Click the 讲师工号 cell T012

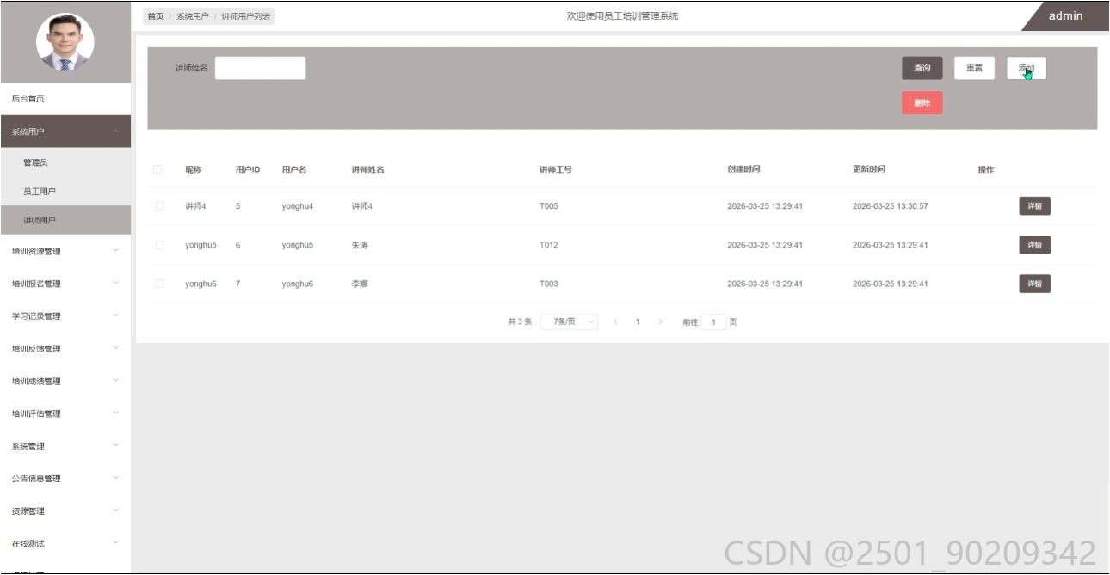(549, 245)
